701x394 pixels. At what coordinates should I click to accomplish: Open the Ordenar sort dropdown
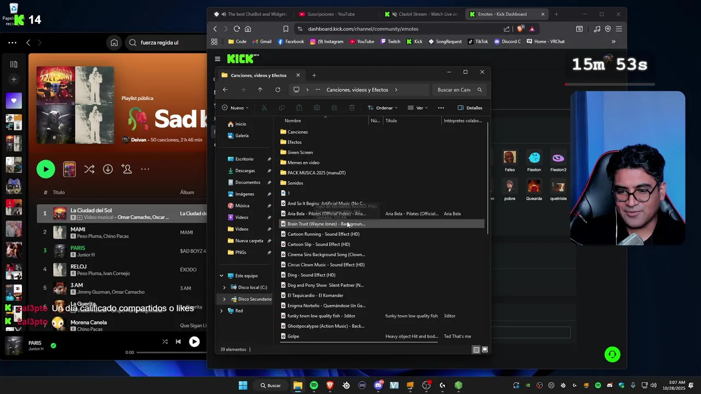382,108
